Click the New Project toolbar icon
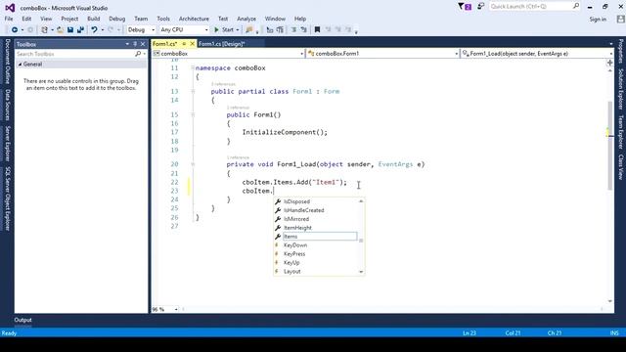The height and width of the screenshot is (352, 626). click(x=44, y=29)
